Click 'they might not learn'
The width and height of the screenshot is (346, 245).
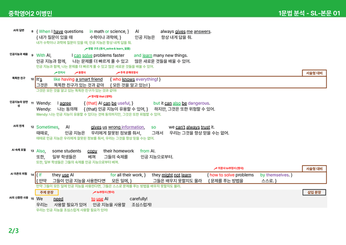172,175
